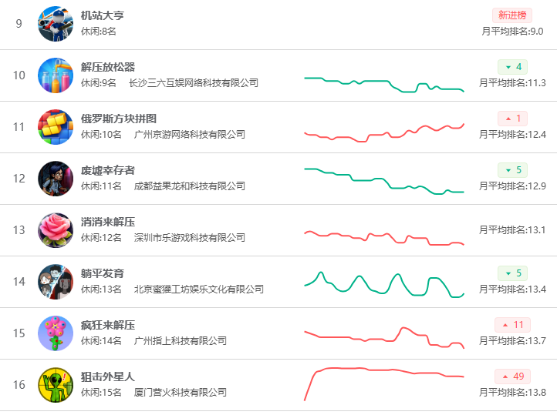
Task: Click 月平均排名:13.7 text
Action: (512, 341)
